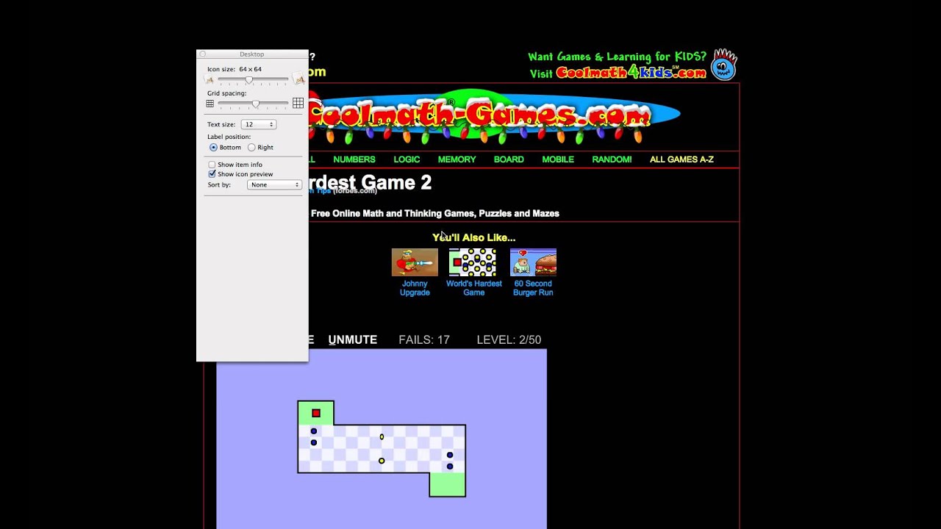The image size is (941, 529).
Task: Click the lower yellow coin in game
Action: 381,461
